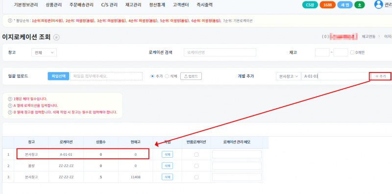Click memo field for row 3
392x194 pixels.
237,177
